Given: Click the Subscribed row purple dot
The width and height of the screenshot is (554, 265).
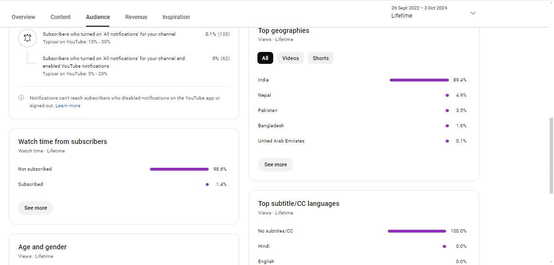Looking at the screenshot, I should tap(207, 184).
